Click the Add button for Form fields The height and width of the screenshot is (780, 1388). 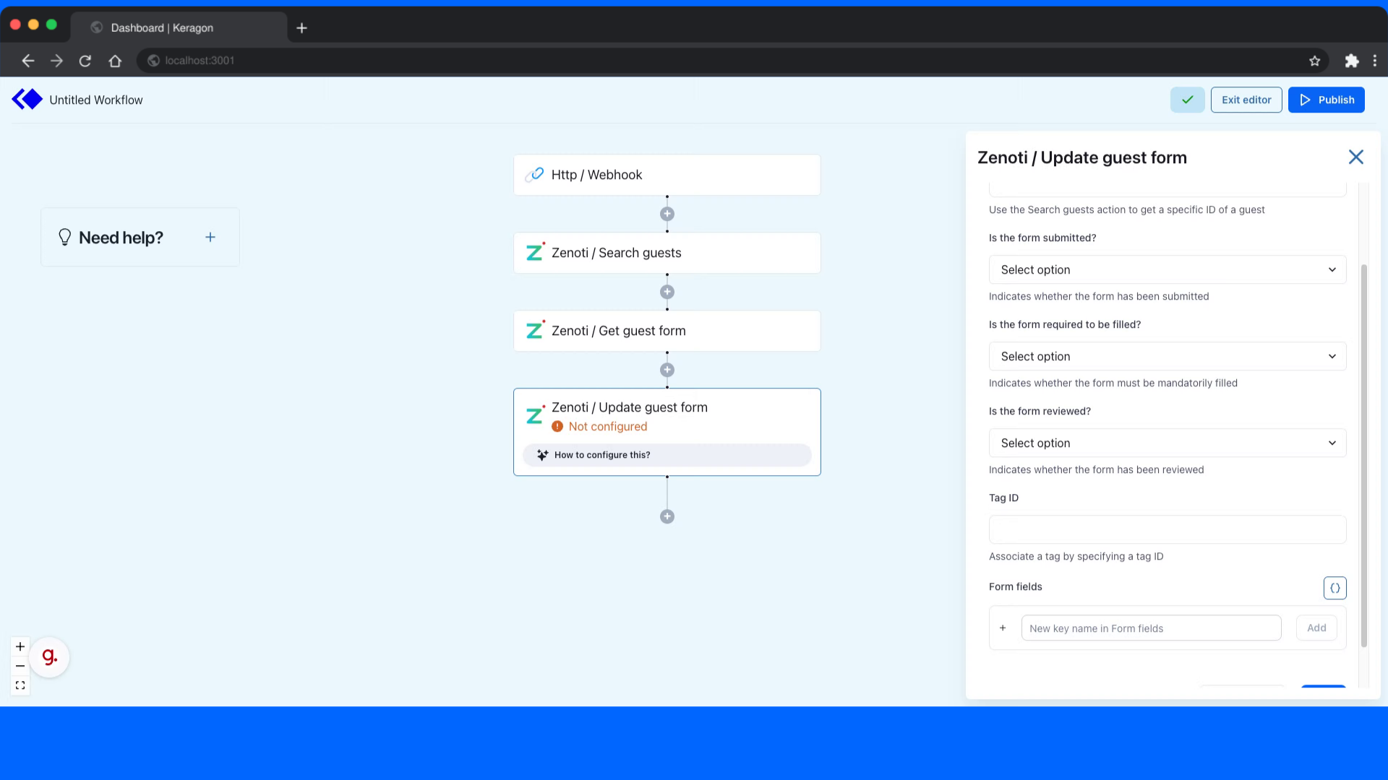[x=1316, y=628]
